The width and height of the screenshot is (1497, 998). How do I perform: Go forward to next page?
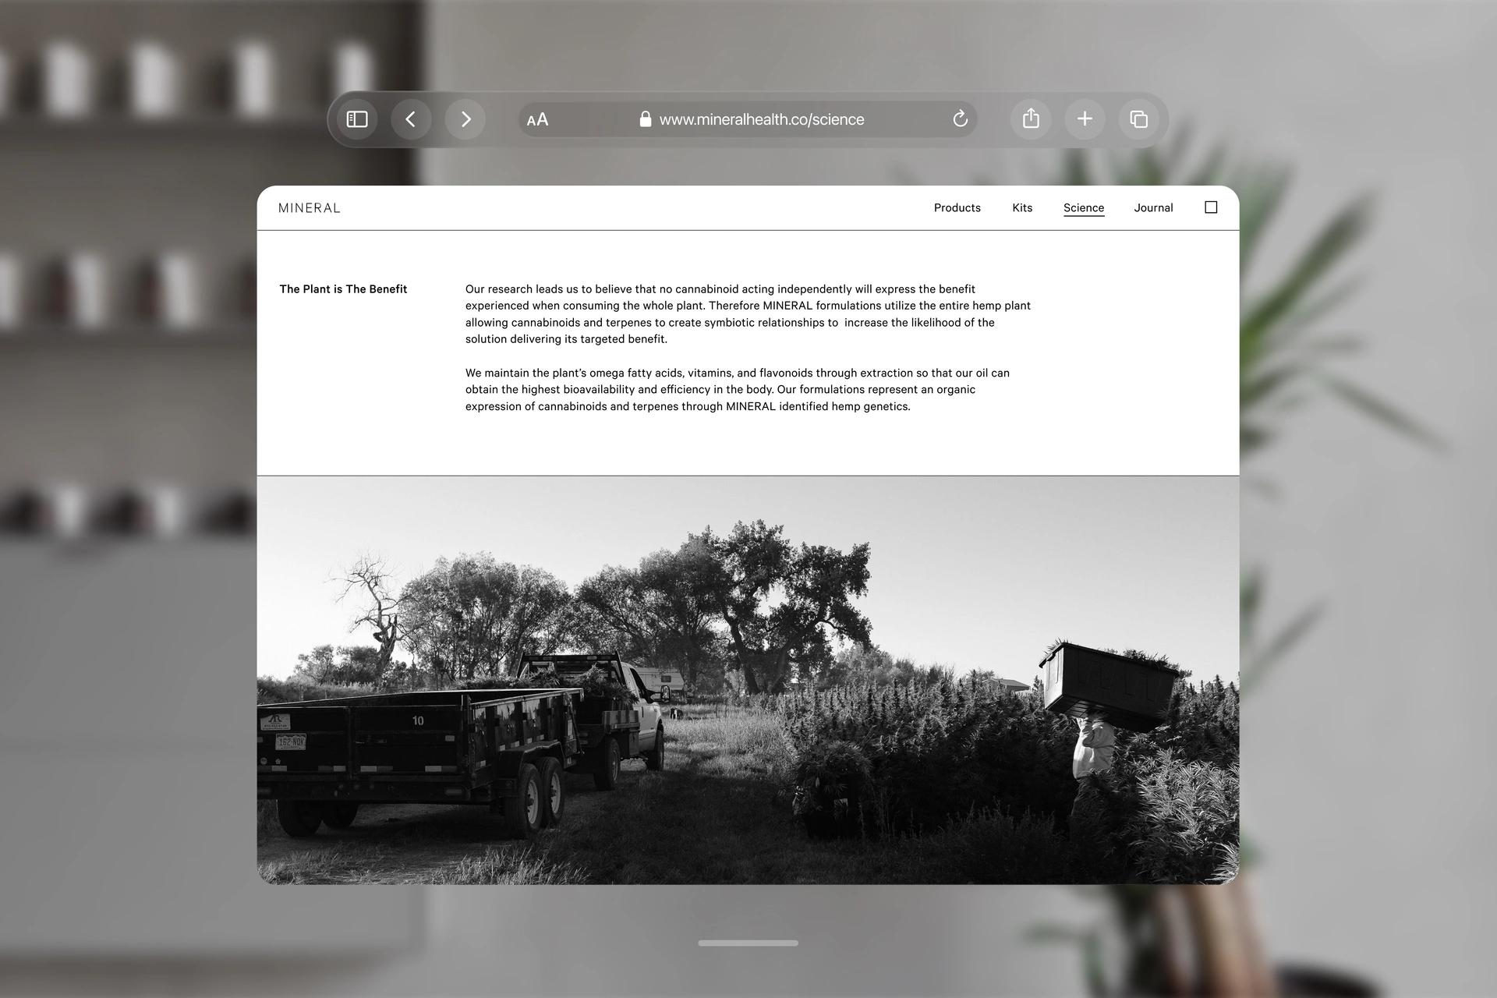pyautogui.click(x=465, y=119)
